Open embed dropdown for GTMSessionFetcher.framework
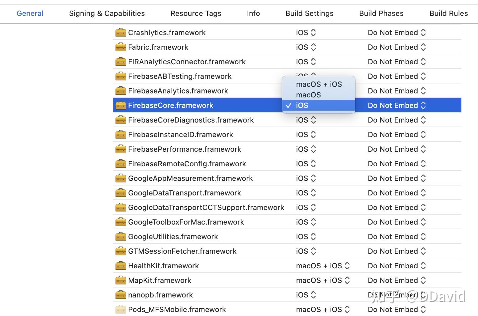478x316 pixels. [397, 251]
